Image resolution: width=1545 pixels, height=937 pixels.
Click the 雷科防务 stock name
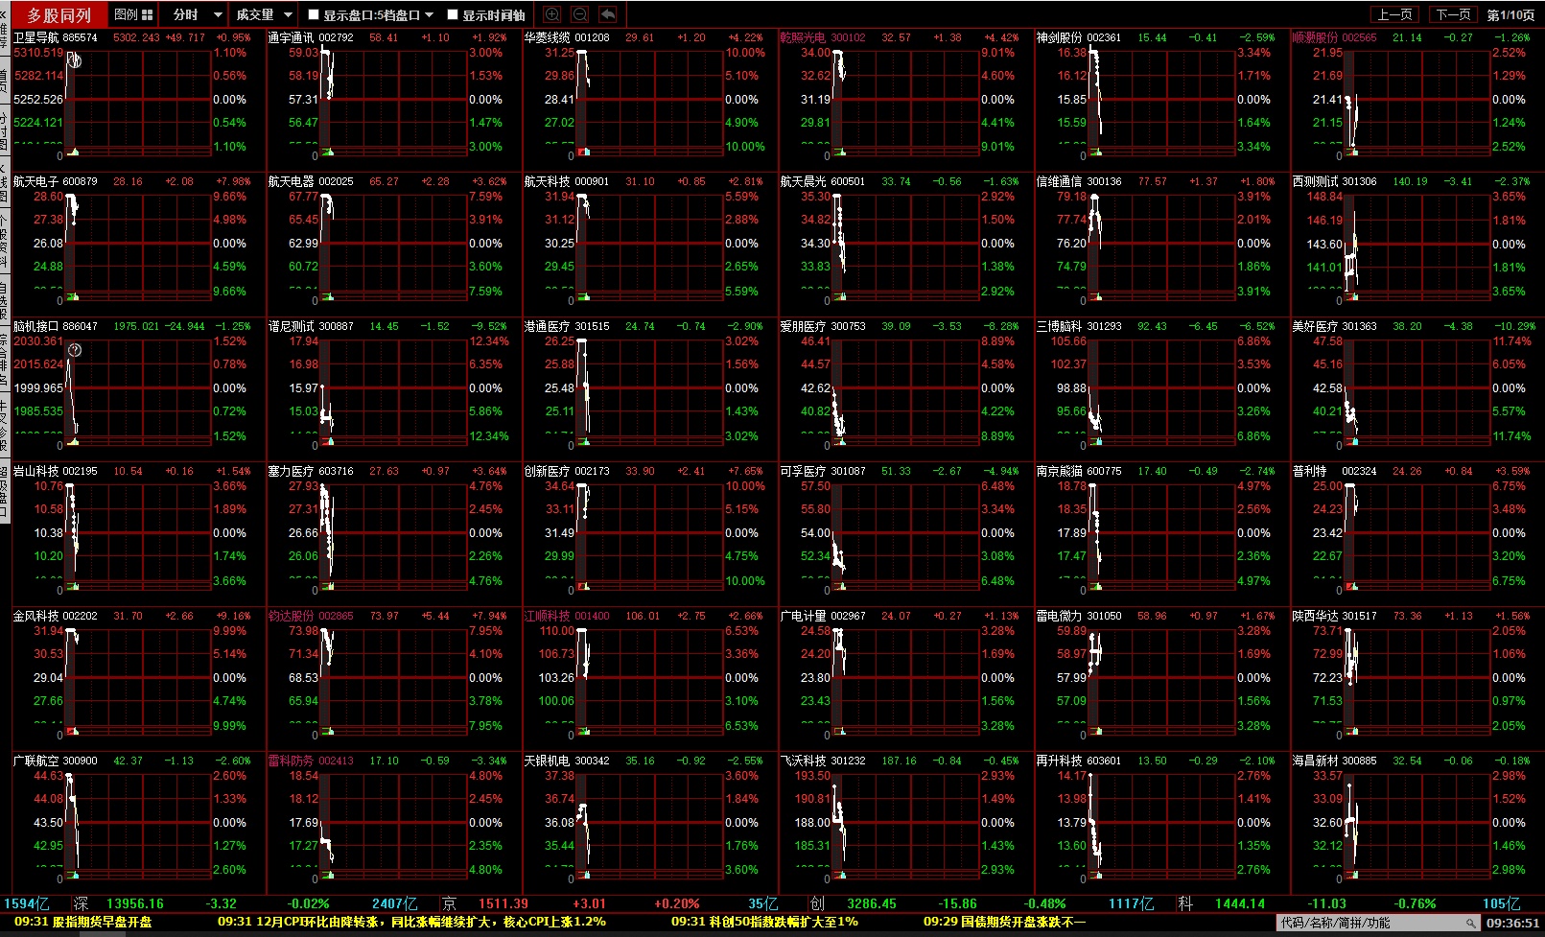pyautogui.click(x=292, y=761)
